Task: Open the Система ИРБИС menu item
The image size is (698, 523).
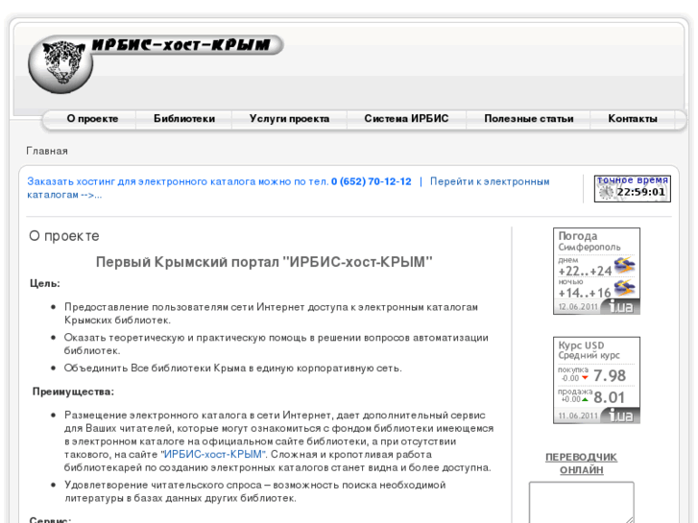Action: 406,118
